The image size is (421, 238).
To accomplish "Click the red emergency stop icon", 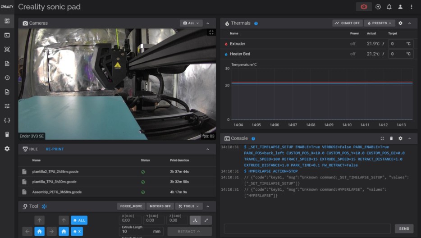I will click(x=364, y=7).
